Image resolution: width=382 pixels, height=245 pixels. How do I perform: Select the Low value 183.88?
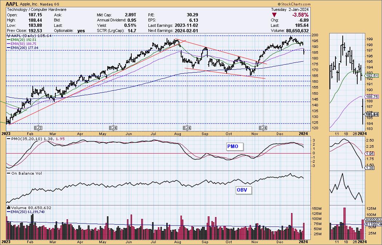point(35,25)
